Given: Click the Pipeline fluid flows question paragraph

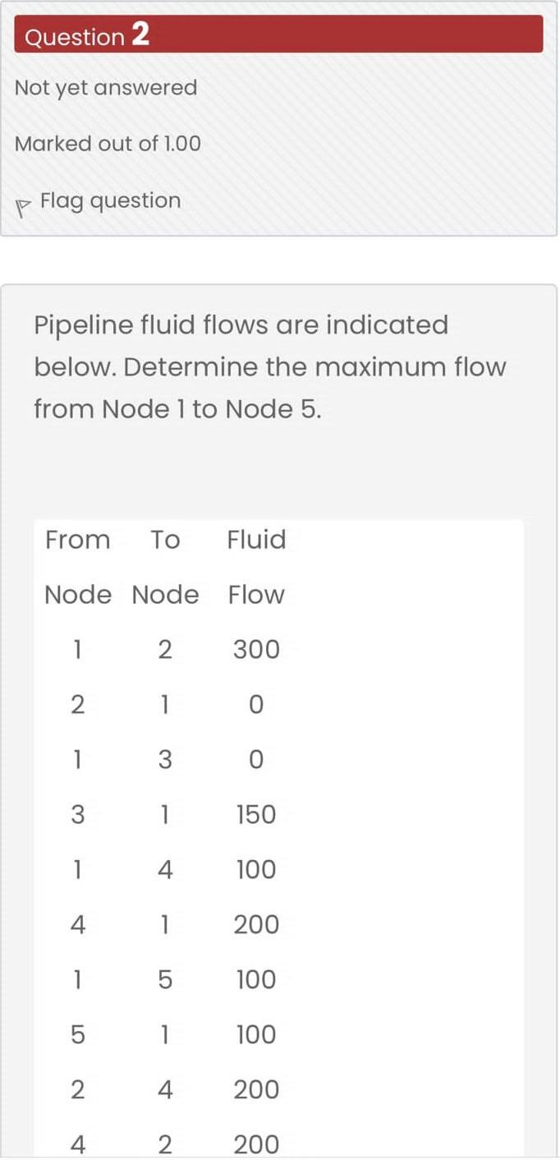Looking at the screenshot, I should click(x=269, y=366).
